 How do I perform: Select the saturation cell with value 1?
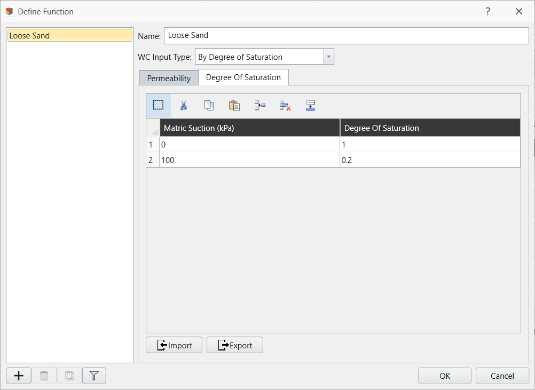click(430, 144)
